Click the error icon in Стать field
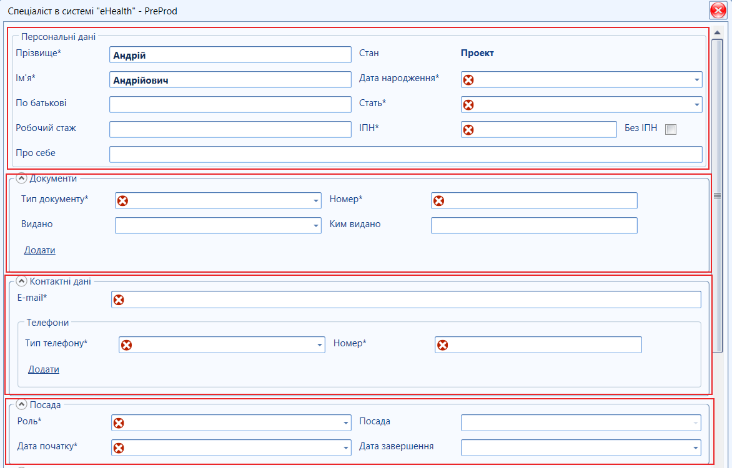Image resolution: width=732 pixels, height=468 pixels. (x=468, y=105)
